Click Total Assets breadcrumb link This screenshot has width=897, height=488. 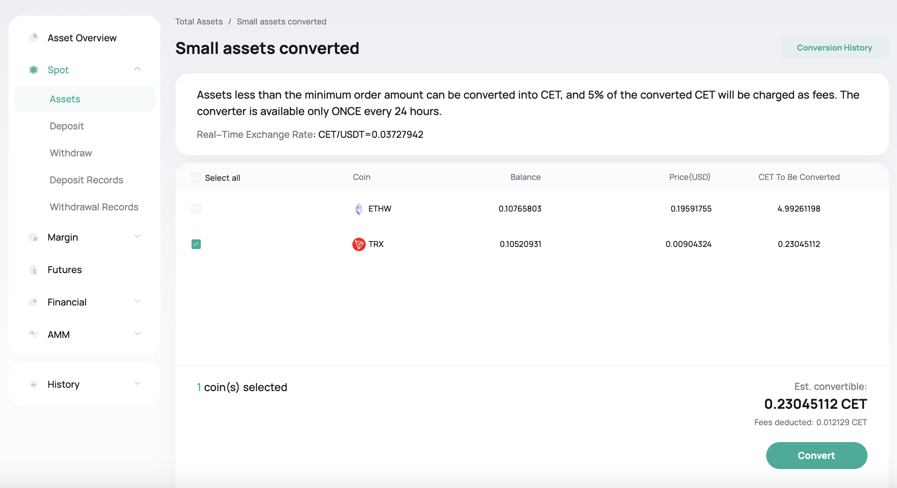click(x=199, y=21)
